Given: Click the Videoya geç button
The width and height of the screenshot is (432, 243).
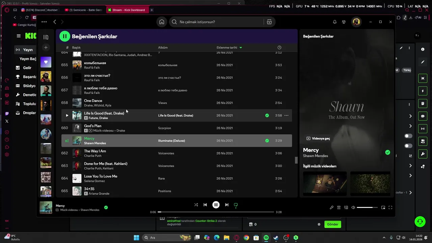Looking at the screenshot, I should [x=318, y=138].
